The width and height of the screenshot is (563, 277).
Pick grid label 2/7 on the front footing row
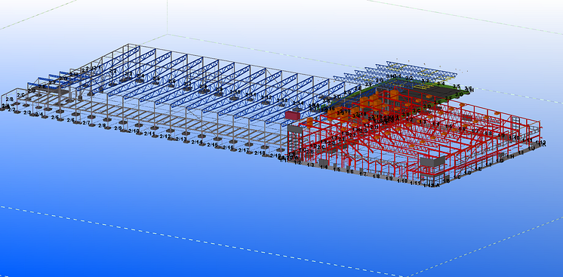[86, 123]
